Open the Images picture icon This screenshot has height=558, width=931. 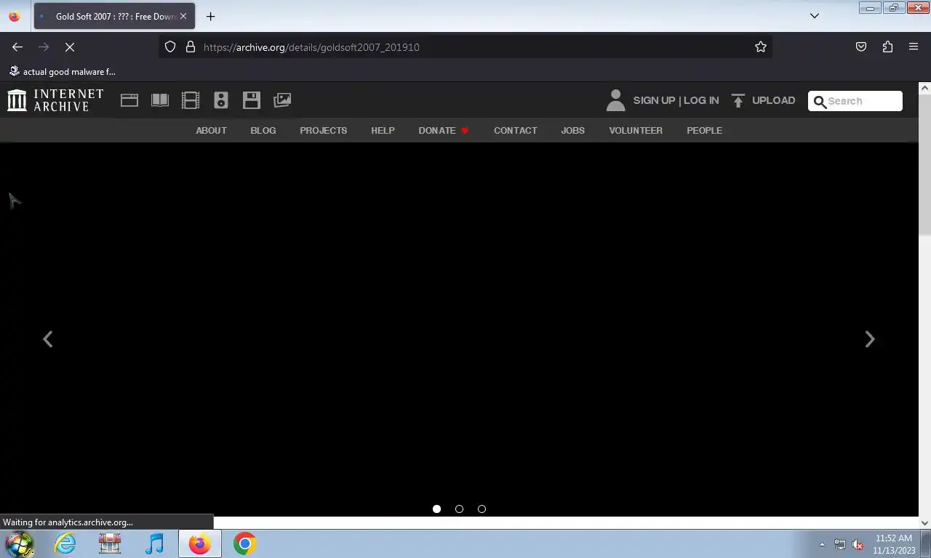coord(282,100)
